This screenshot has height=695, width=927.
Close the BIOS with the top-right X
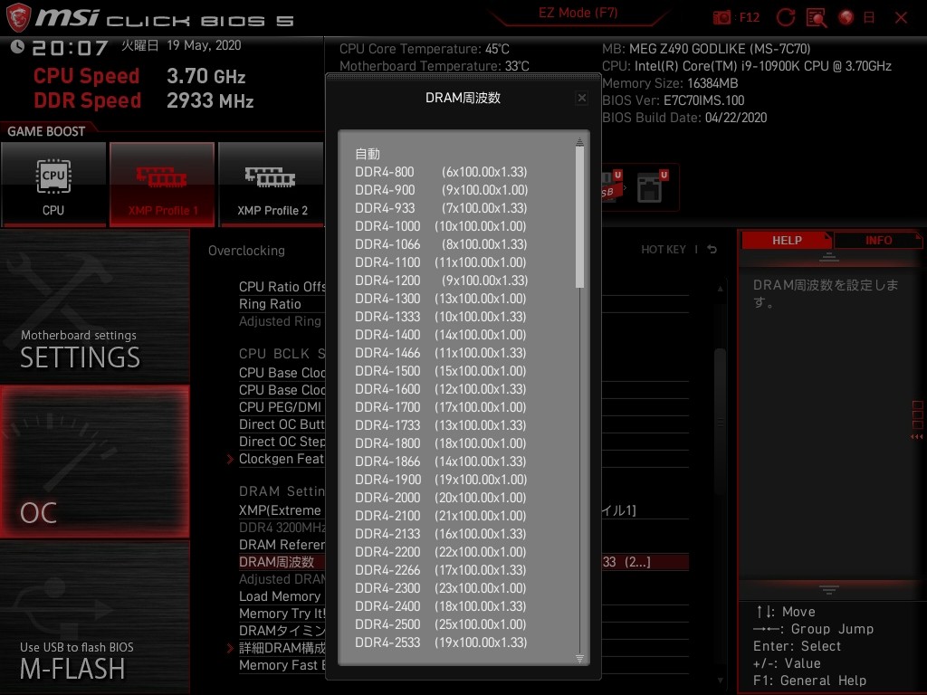[x=901, y=18]
